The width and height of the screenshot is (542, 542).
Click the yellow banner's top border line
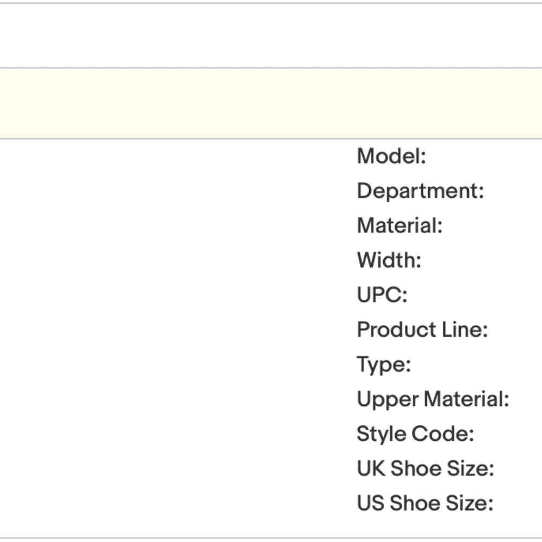pos(271,68)
